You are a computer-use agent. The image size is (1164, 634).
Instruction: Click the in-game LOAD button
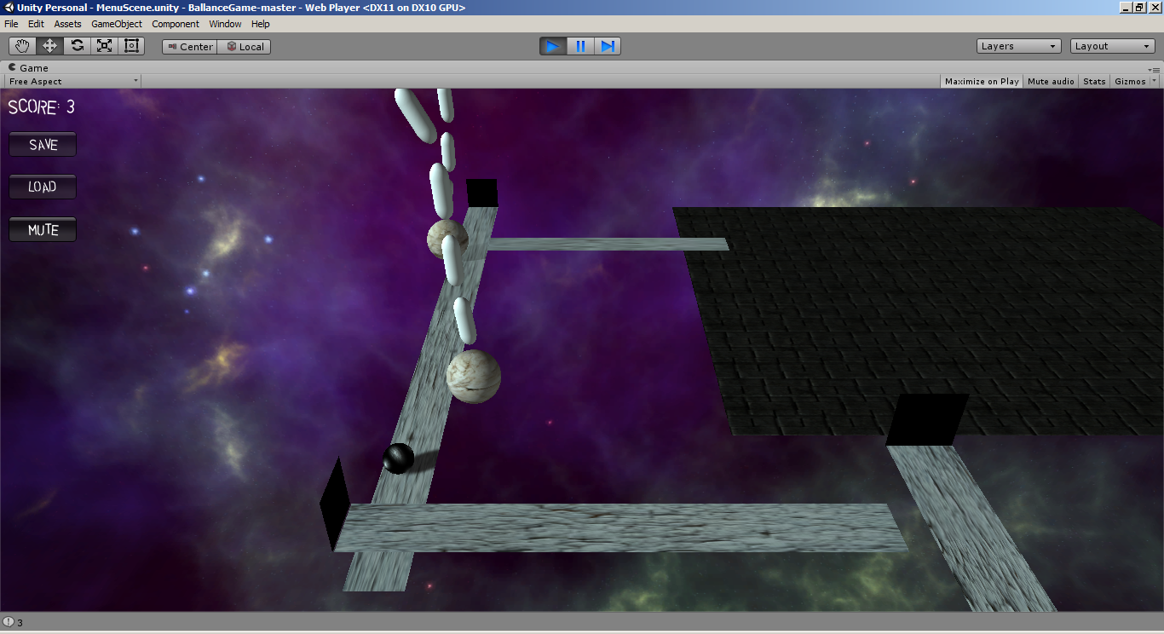pos(42,187)
